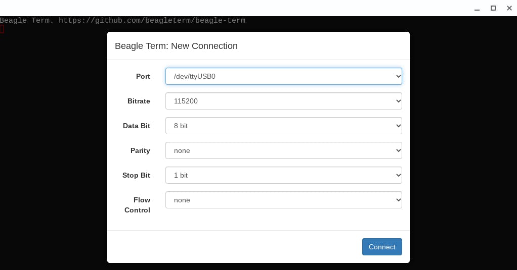Expand the Bitrate dropdown set to 115200
This screenshot has width=517, height=270.
283,101
